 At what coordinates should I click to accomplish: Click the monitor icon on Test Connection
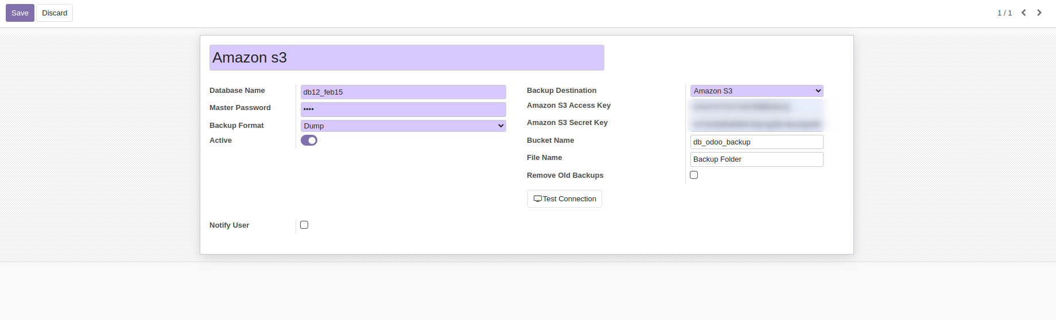point(538,199)
